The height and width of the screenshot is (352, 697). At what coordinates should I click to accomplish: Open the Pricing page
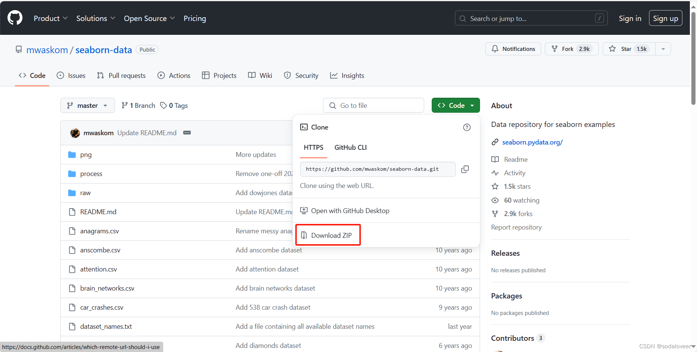tap(195, 18)
